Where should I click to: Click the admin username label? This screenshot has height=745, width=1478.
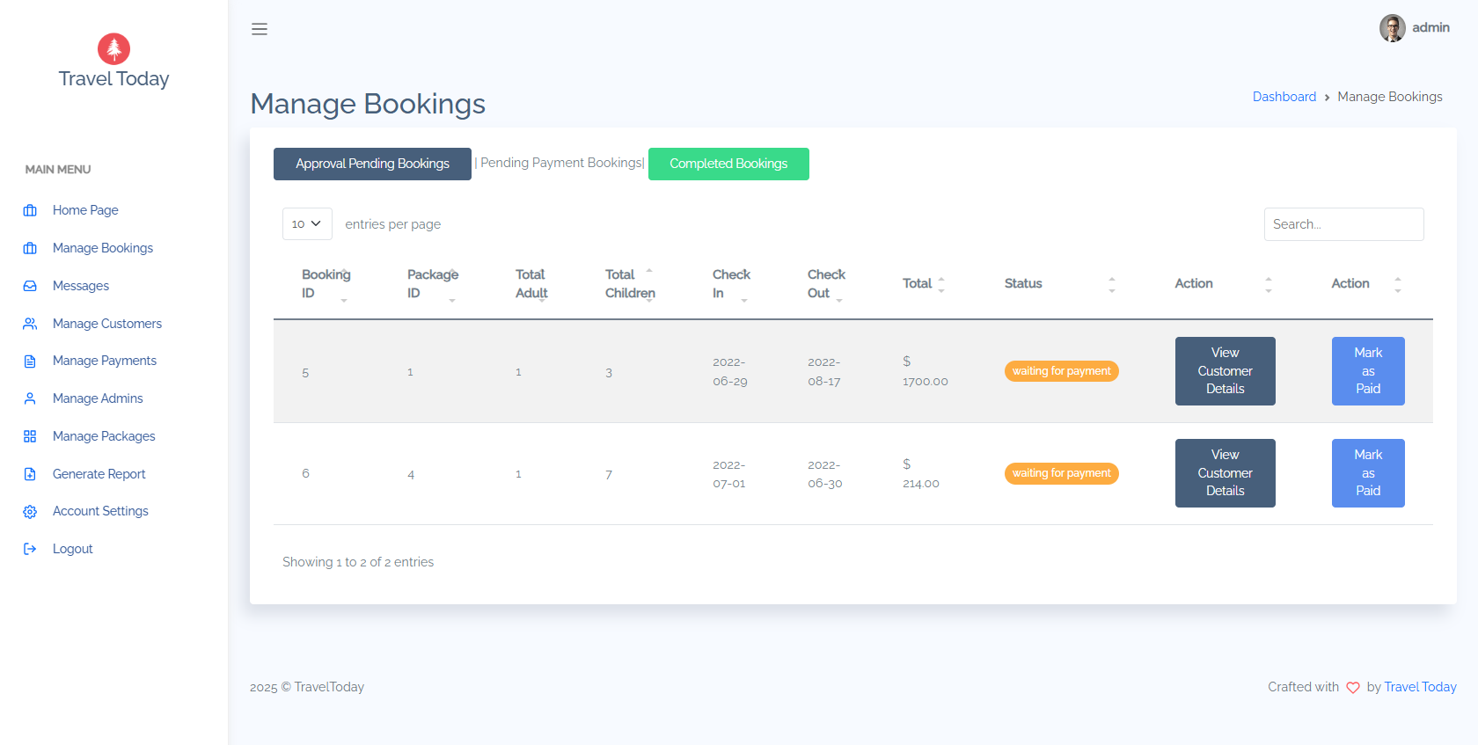1430,28
